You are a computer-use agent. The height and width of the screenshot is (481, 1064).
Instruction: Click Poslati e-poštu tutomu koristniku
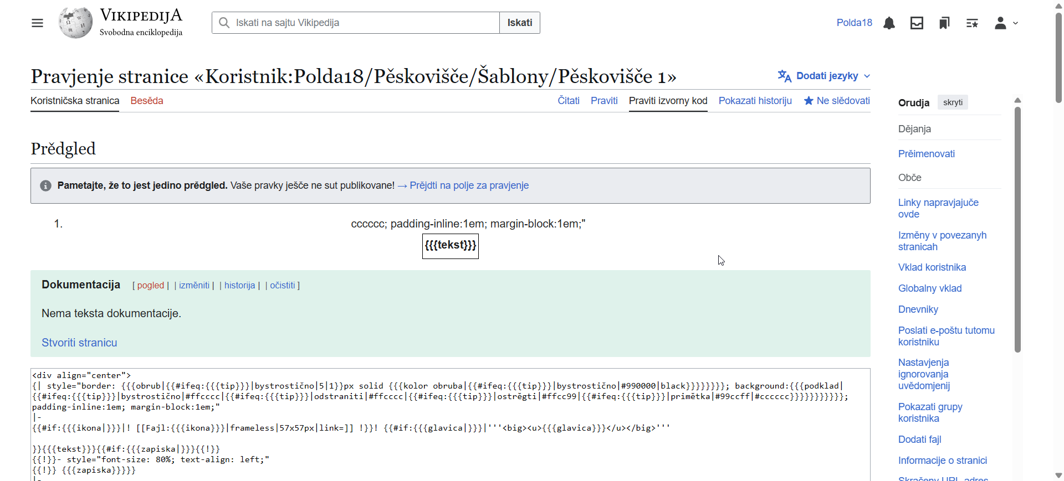pos(947,336)
